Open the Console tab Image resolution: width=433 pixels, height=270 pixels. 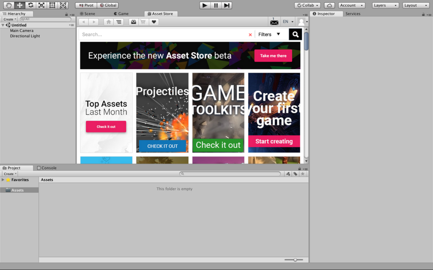pyautogui.click(x=47, y=168)
